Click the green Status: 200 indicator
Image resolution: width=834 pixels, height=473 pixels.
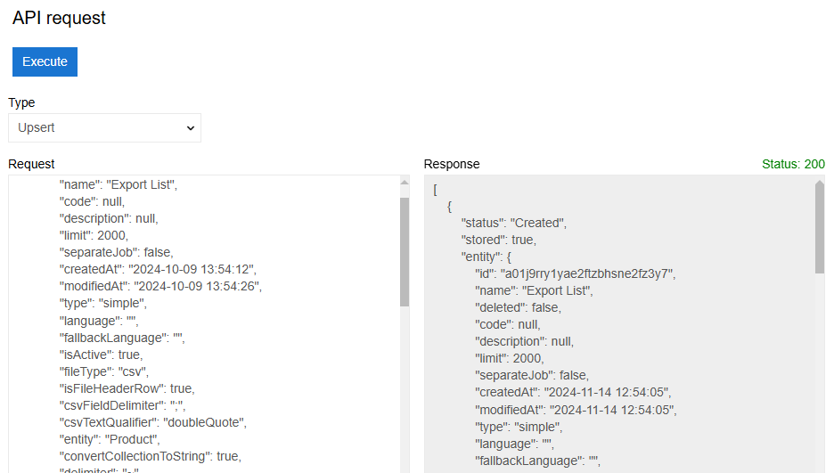[793, 164]
